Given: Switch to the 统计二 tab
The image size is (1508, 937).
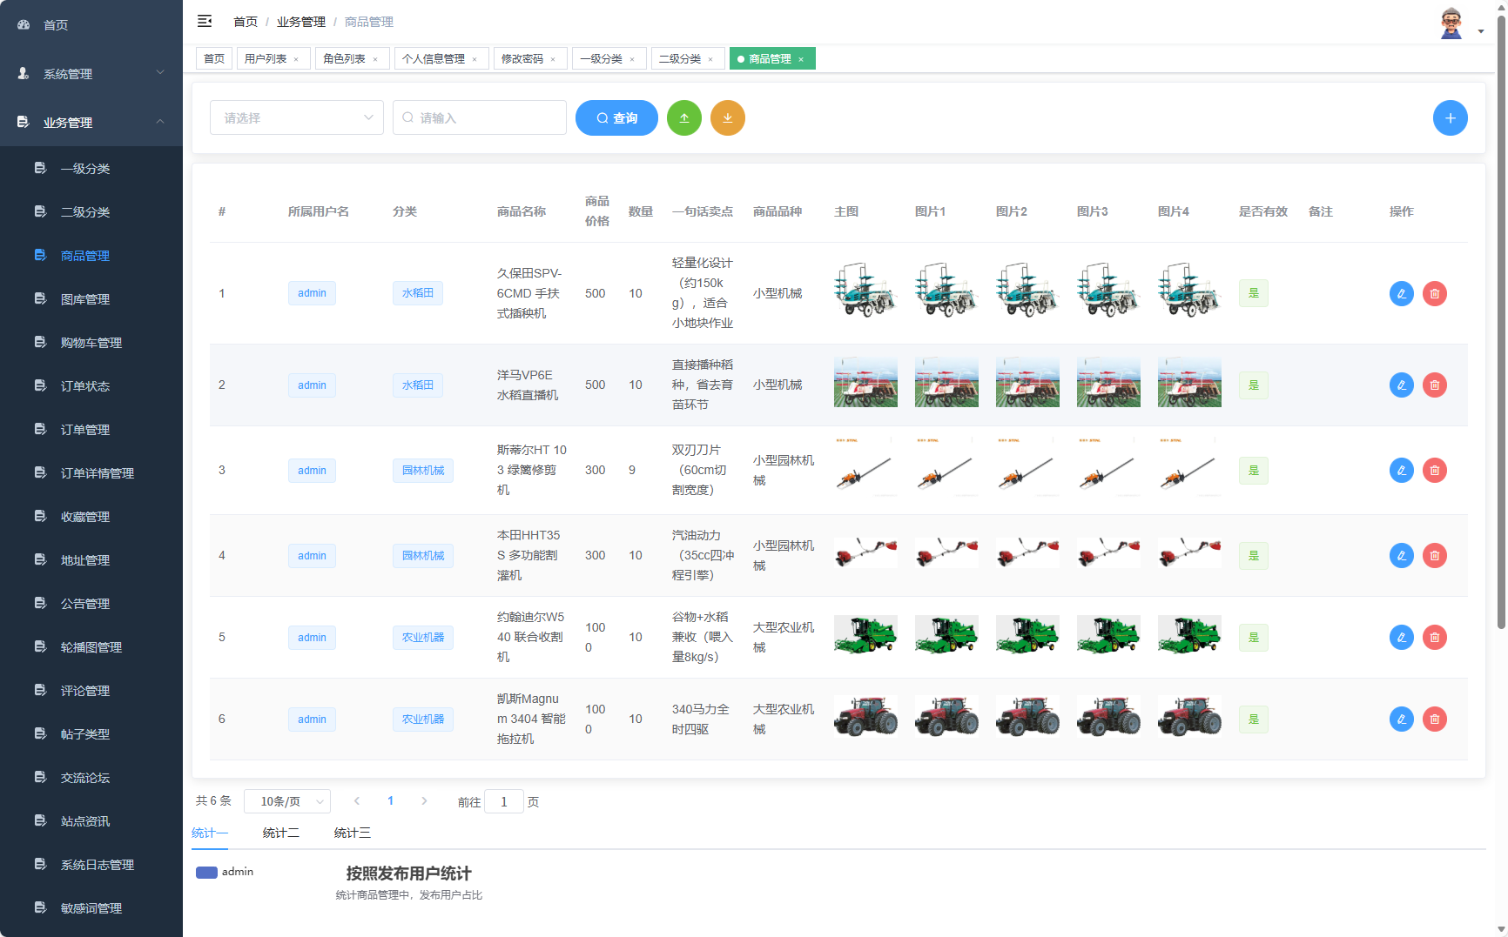Looking at the screenshot, I should click(280, 833).
